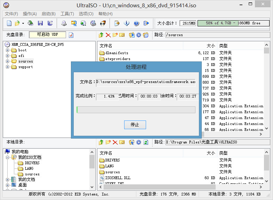Open the 选项(O) menu
The width and height of the screenshot is (273, 200).
pyautogui.click(x=86, y=14)
